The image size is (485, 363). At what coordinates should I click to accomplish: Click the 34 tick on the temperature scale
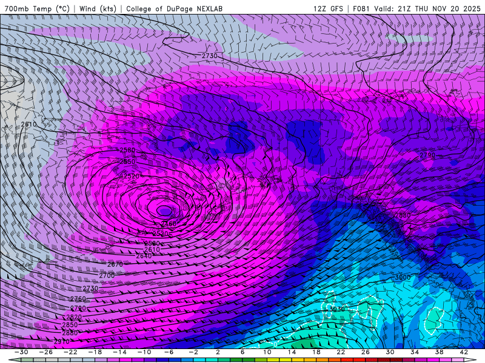415,352
